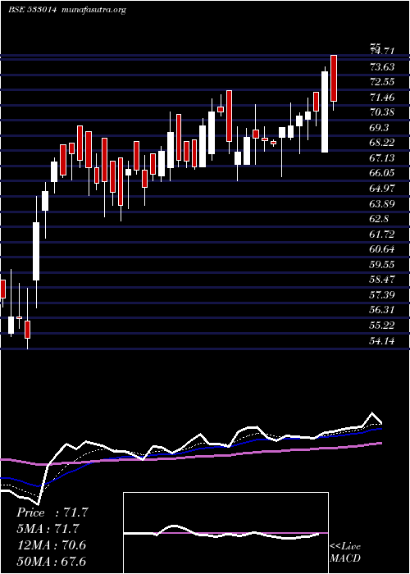Image resolution: width=410 pixels, height=574 pixels.
Task: Click the 56.31 price axis label
Action: tap(382, 311)
